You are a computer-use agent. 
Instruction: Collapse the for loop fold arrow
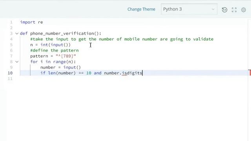(x=17, y=62)
